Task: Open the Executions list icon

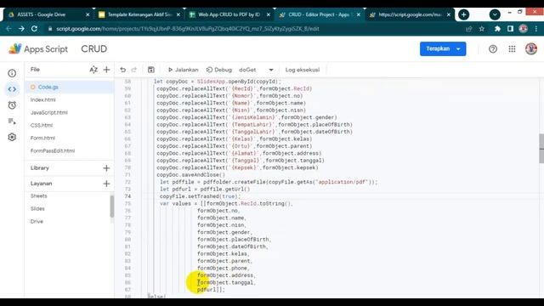Action: (x=12, y=121)
